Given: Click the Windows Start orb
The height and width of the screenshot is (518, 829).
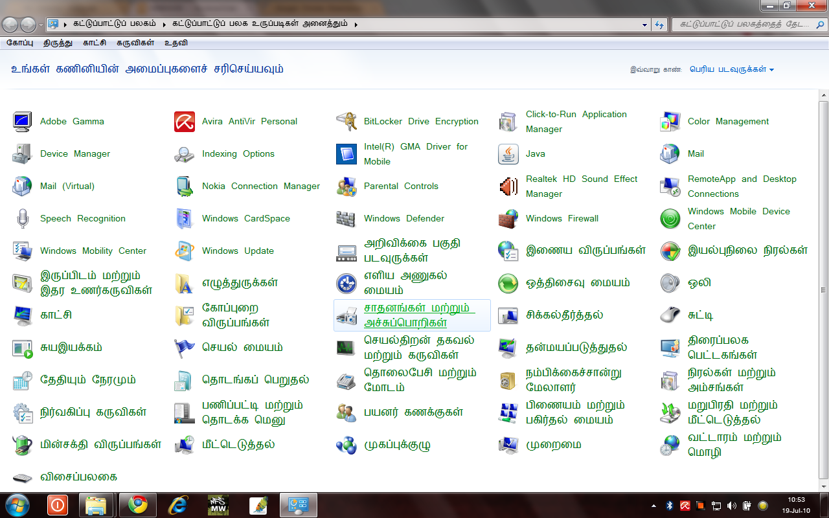Looking at the screenshot, I should tap(17, 505).
